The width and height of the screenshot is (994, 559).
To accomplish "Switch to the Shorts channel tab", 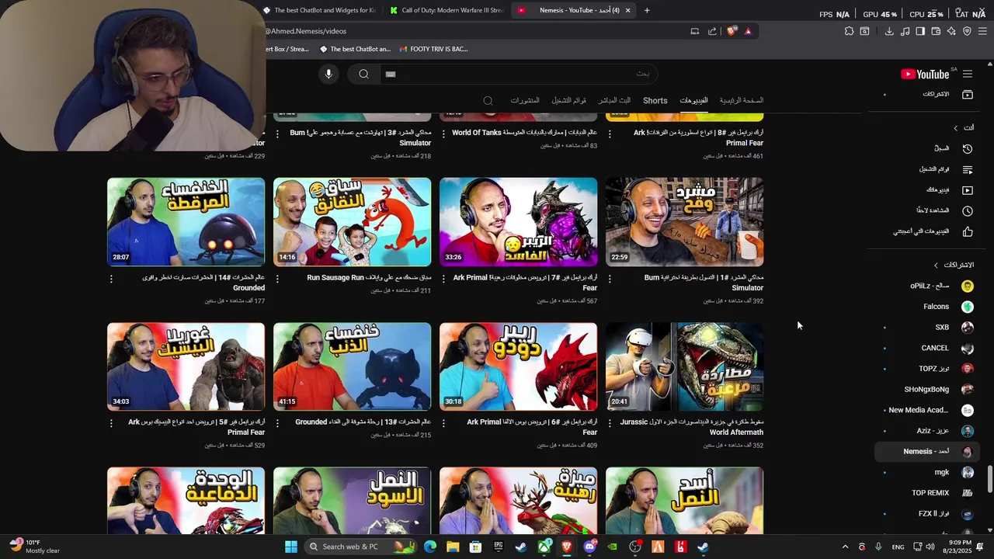I will [655, 101].
